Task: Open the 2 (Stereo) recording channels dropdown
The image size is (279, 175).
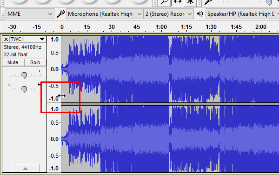Action: (169, 14)
